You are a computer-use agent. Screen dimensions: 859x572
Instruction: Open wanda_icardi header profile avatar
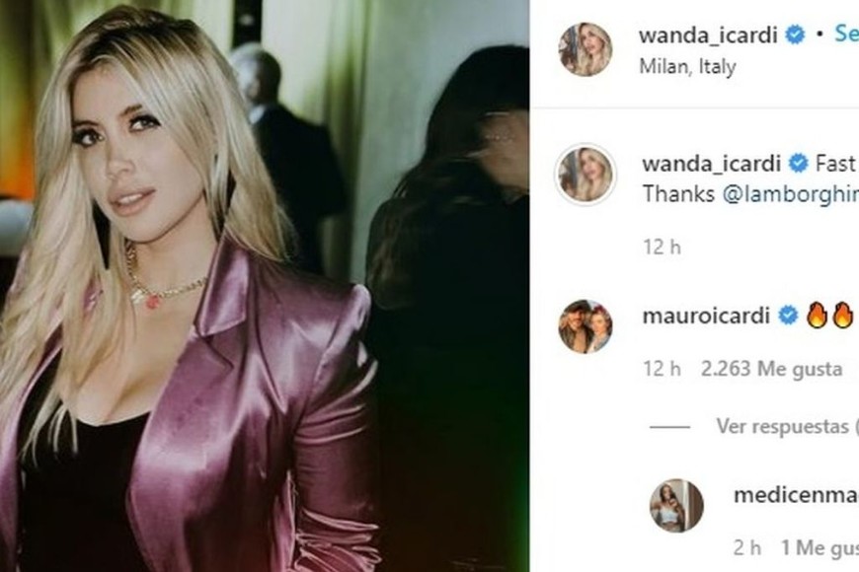pyautogui.click(x=586, y=49)
